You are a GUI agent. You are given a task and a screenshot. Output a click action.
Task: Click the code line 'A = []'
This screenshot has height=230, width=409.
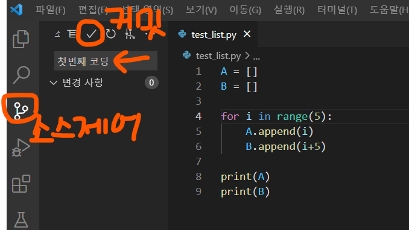point(239,72)
